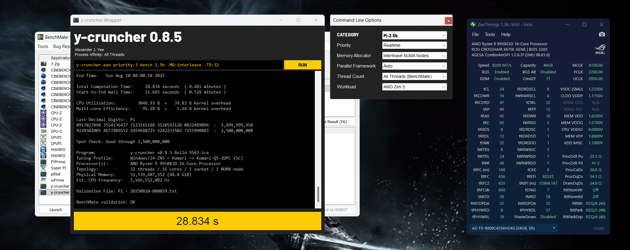The height and width of the screenshot is (250, 630).
Task: Click the 'Validation File: Pi - 20250810-080059.txt' line
Action: pyautogui.click(x=126, y=191)
